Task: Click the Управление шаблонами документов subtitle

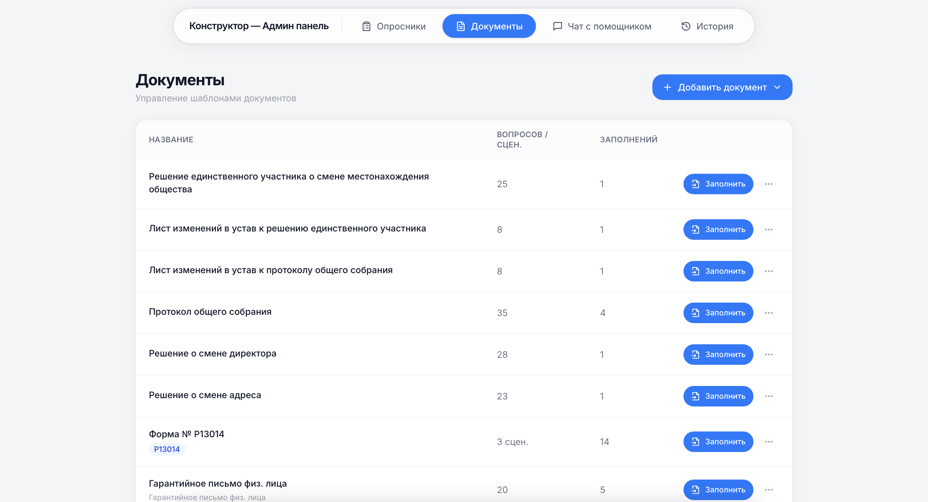Action: tap(215, 98)
